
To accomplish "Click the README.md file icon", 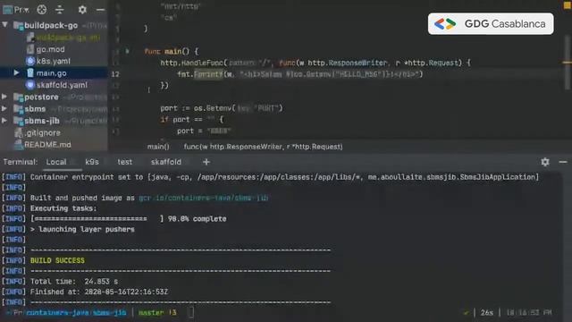I will click(18, 145).
